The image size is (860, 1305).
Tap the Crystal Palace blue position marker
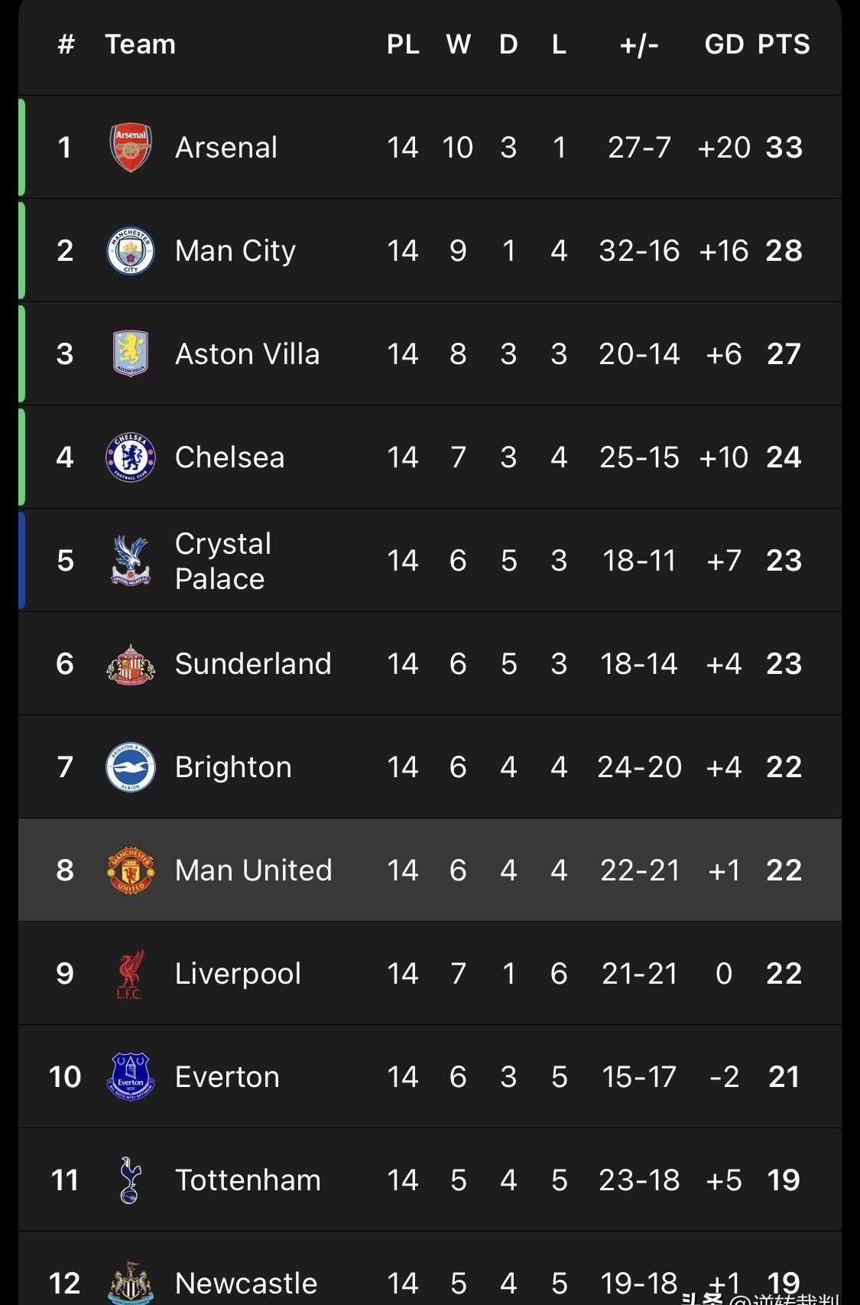(x=22, y=560)
